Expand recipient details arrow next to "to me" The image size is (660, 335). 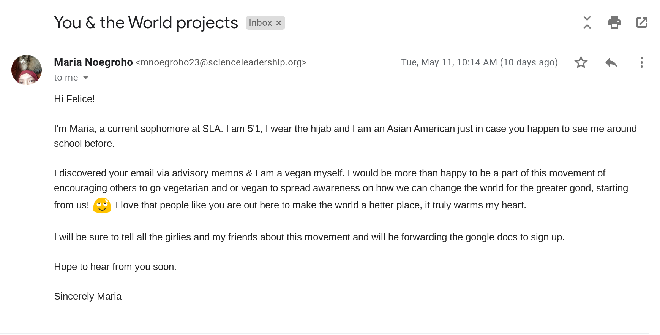pos(86,78)
